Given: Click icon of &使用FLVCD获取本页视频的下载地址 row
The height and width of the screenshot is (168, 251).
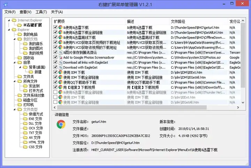Looking at the screenshot, I should coord(60,42).
